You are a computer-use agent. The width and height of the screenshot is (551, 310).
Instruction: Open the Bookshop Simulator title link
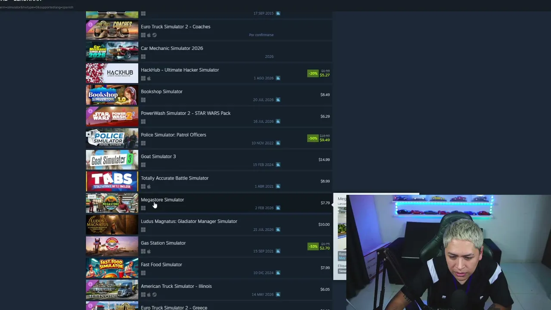161,91
